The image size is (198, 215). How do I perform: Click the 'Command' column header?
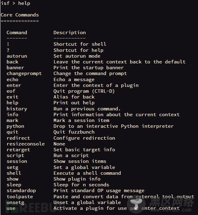17,33
